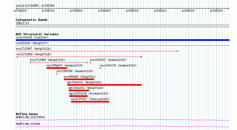This screenshot has height=130, width=237.
Task: Click the thin red esv2713969 interval line
Action: [x=59, y=62]
